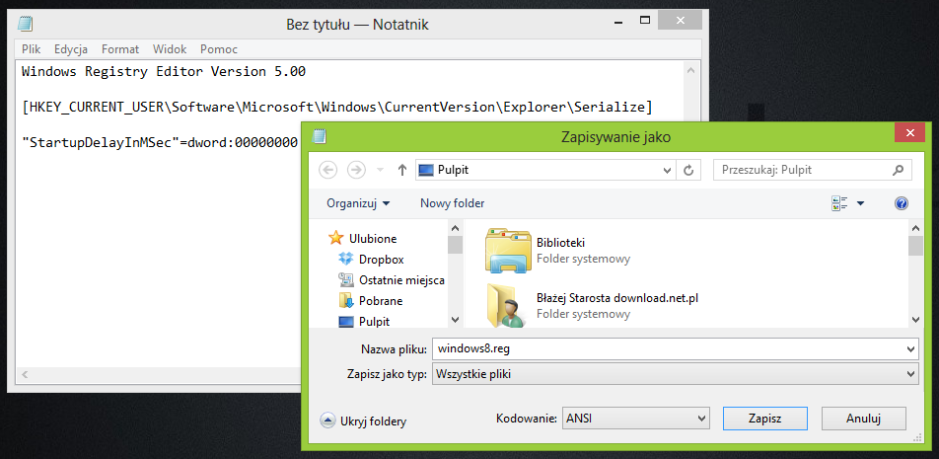The height and width of the screenshot is (459, 939).
Task: Open the Zapisz jako typ dropdown
Action: coord(910,374)
